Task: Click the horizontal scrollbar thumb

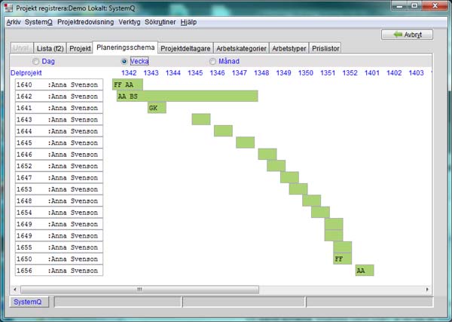Action: (x=140, y=289)
